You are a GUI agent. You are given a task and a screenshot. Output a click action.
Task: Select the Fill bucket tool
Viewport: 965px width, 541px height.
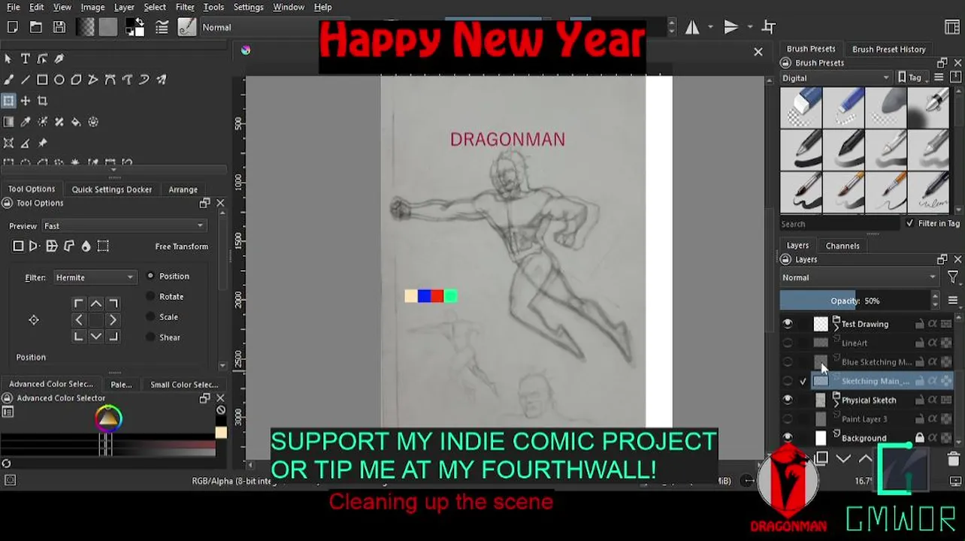coord(76,122)
